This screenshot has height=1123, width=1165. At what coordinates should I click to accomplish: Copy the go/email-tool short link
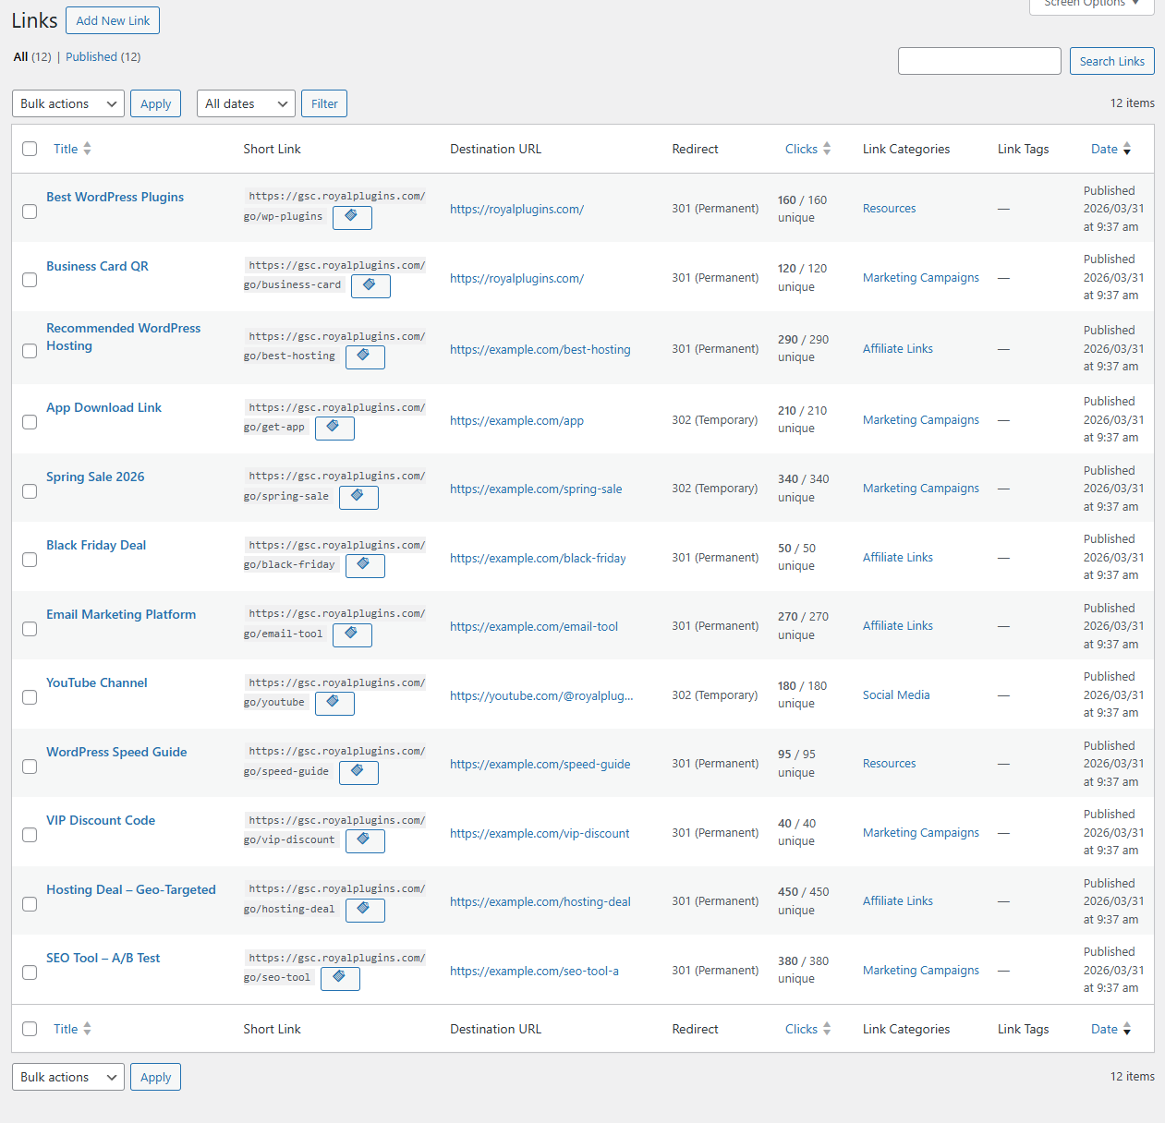[x=352, y=634]
